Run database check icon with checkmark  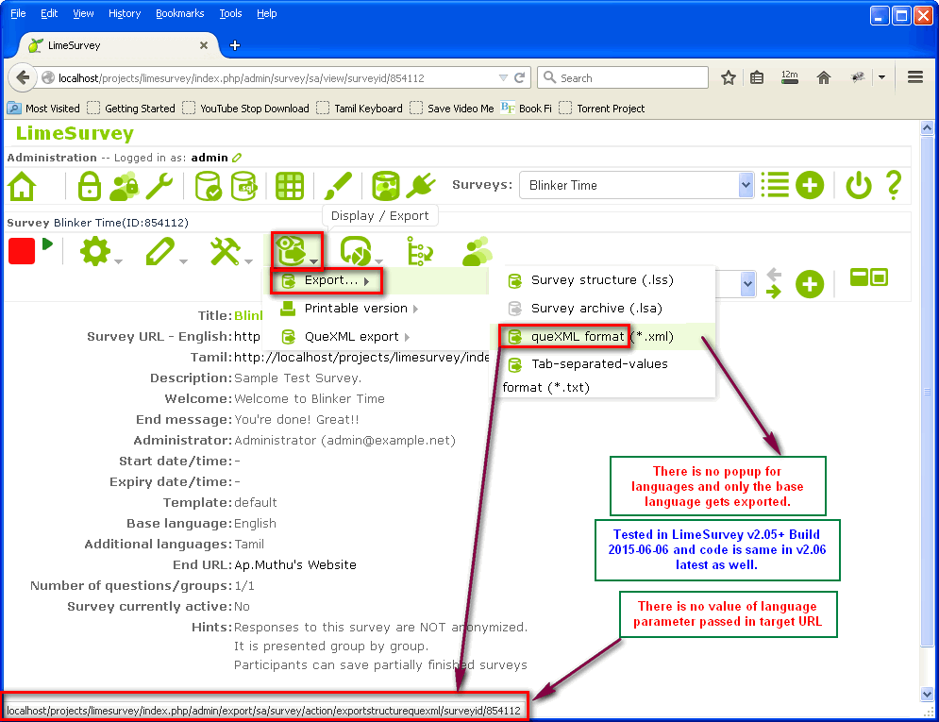tap(209, 186)
